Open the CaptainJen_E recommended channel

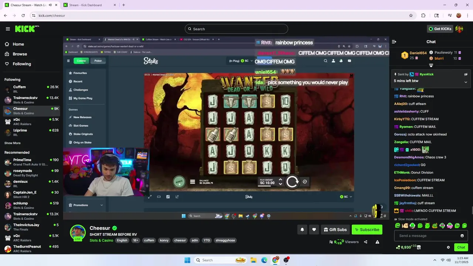31,194
